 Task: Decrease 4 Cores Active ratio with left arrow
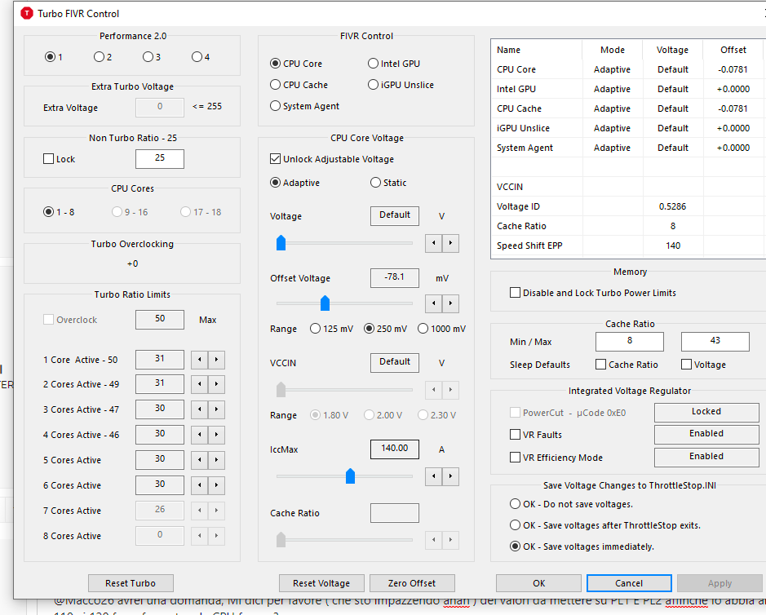(199, 434)
